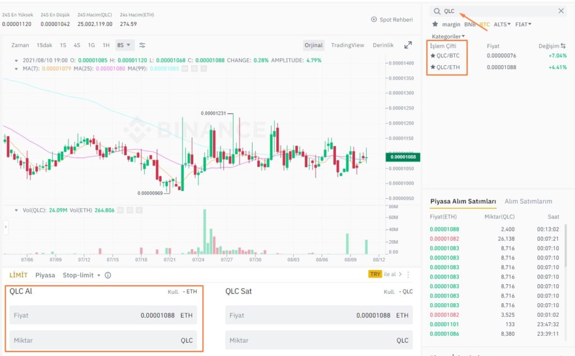Image resolution: width=575 pixels, height=356 pixels.
Task: Click the 24S En Yüksek value 0.00001120
Action: (17, 24)
